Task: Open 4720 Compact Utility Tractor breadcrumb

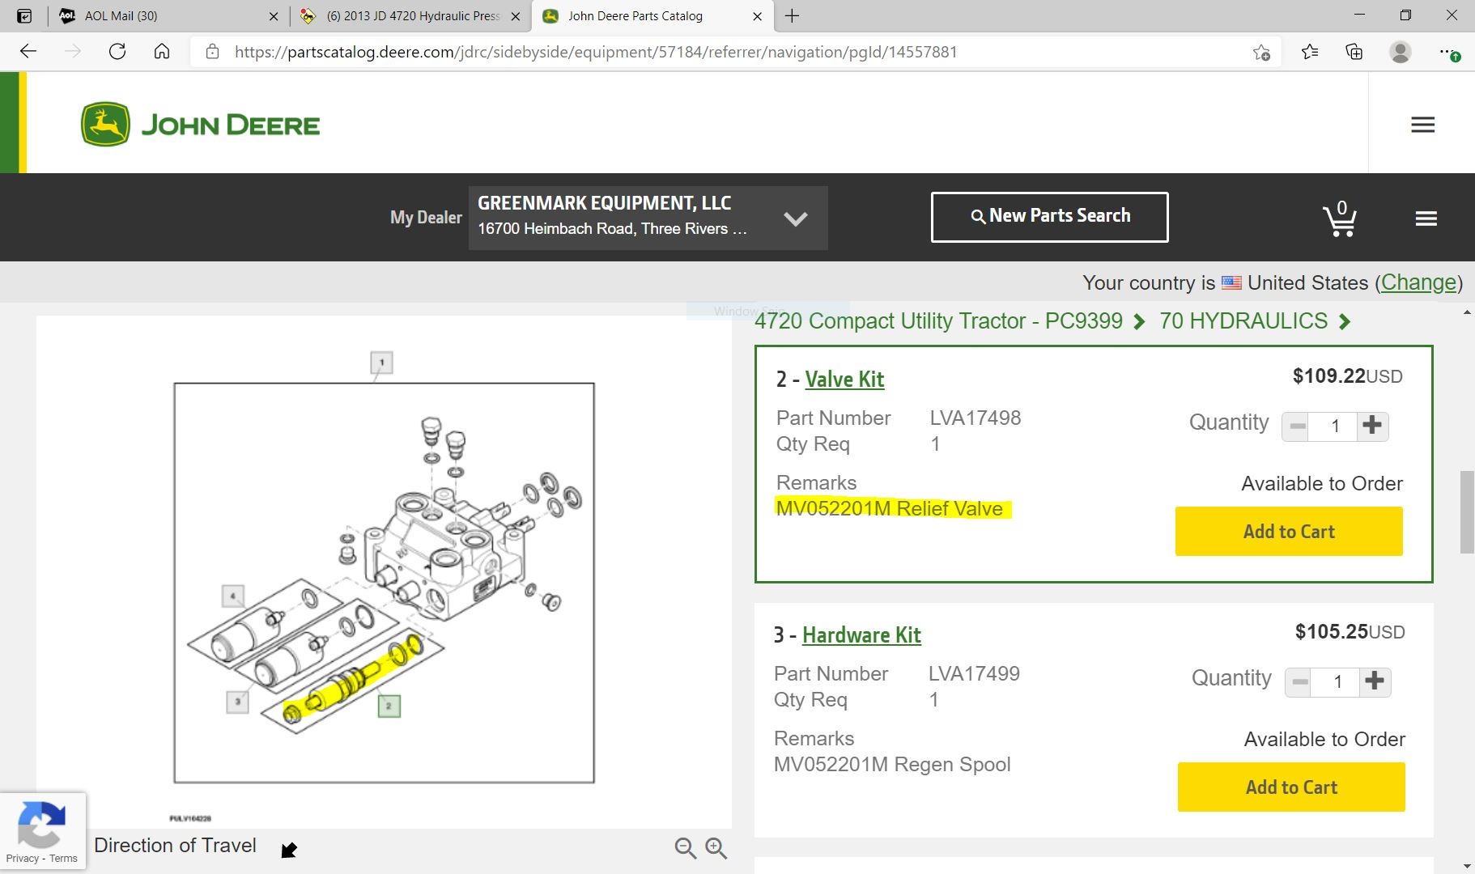Action: 938,321
